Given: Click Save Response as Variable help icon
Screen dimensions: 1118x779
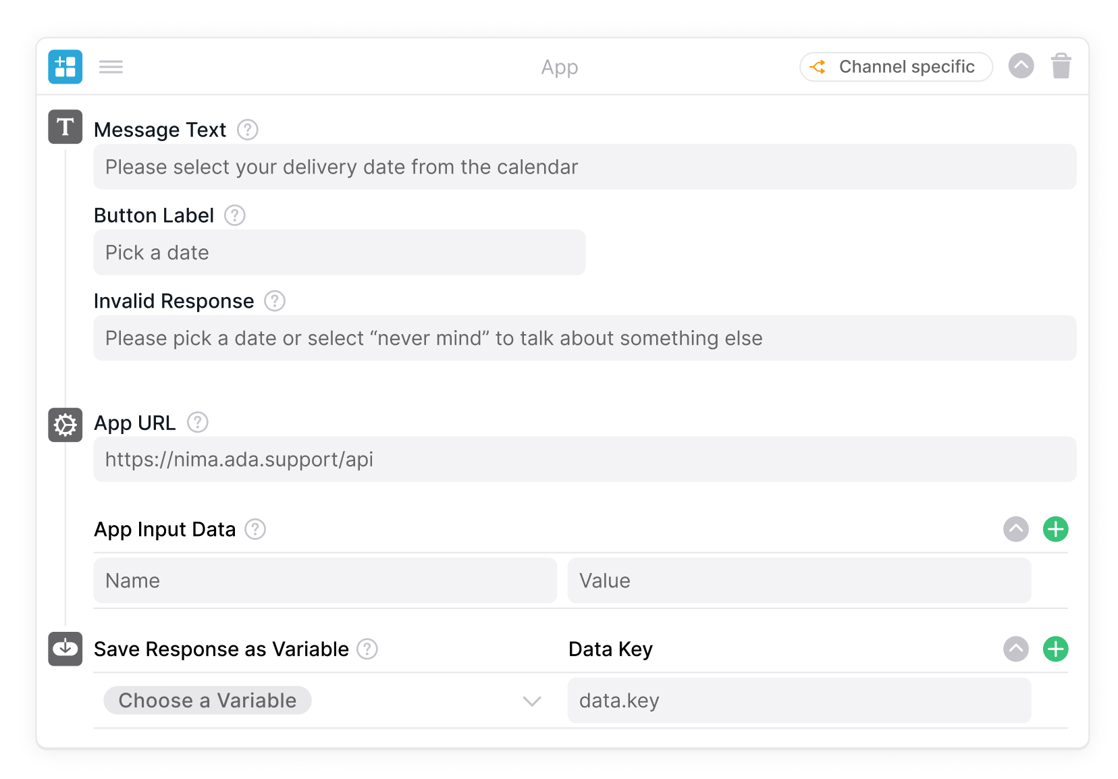Looking at the screenshot, I should point(367,649).
